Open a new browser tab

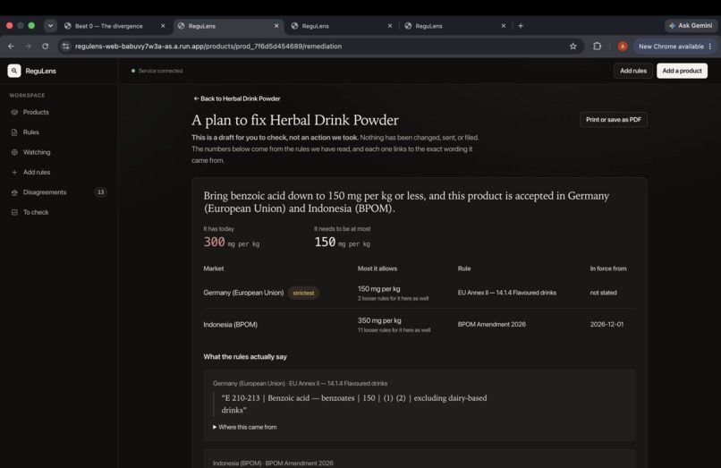(521, 26)
